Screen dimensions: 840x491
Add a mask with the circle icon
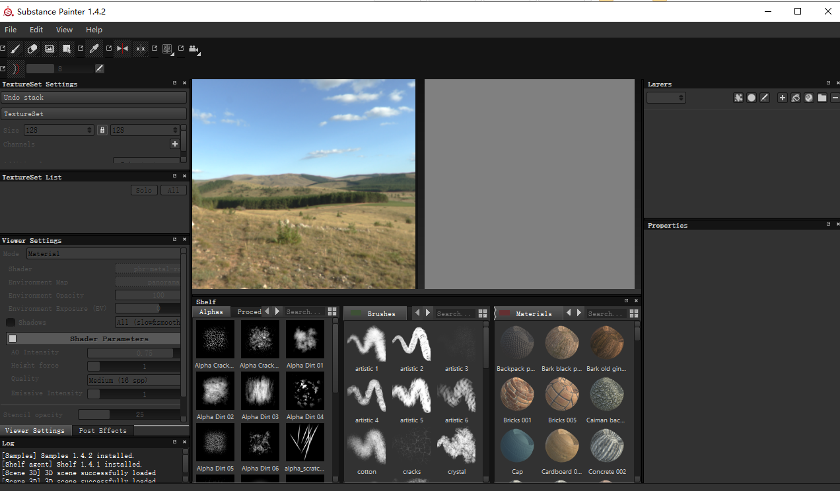[x=752, y=98]
